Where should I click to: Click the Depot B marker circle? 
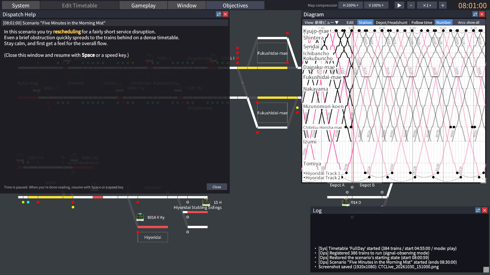tap(382, 192)
